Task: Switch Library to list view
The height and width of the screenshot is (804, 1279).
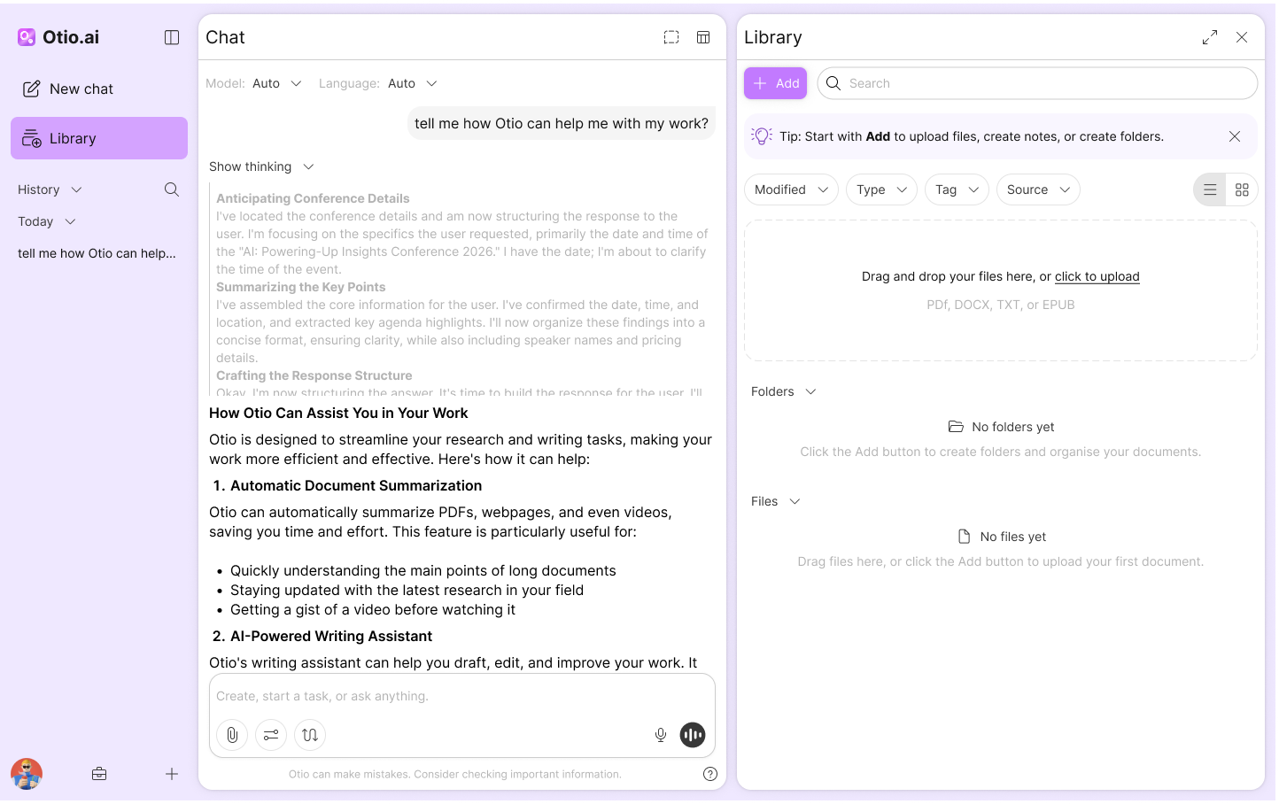Action: 1210,189
